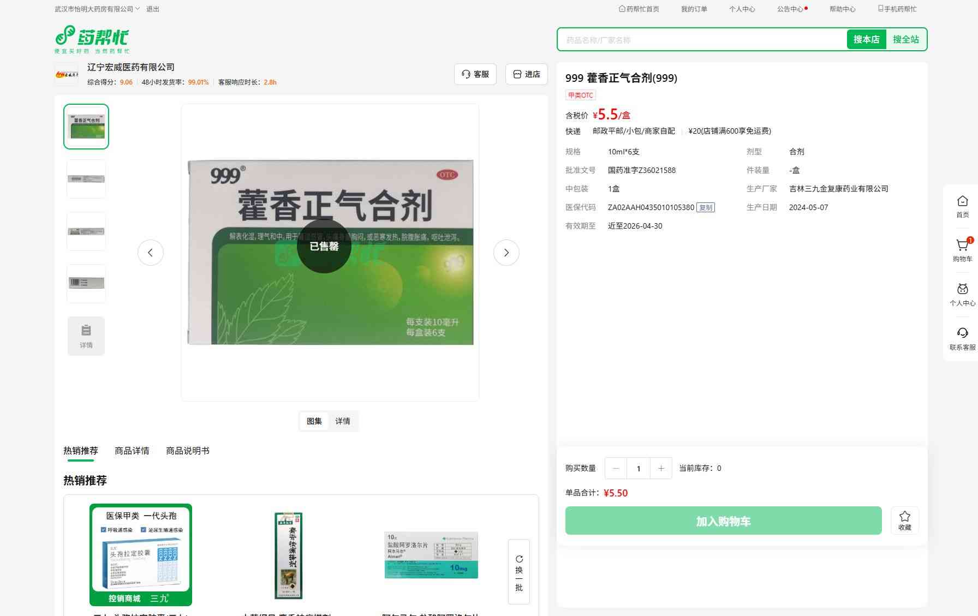Show previous product image with left arrow
Screen dimensions: 978x616
tap(151, 253)
